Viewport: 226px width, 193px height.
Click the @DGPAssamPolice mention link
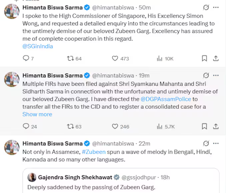(x=166, y=99)
